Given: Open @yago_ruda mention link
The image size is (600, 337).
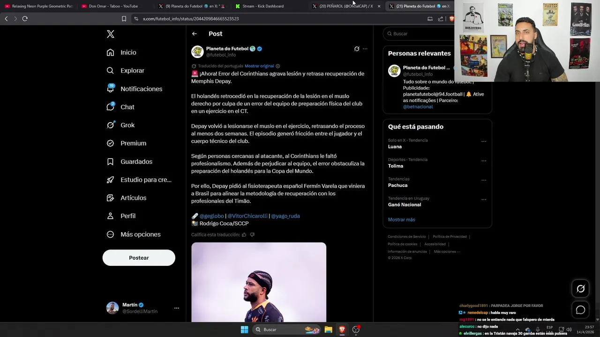Looking at the screenshot, I should tap(285, 216).
